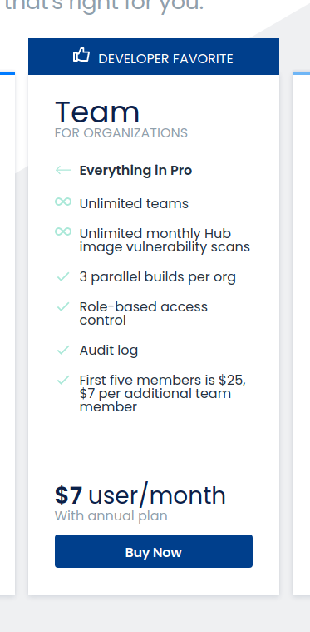Screen dimensions: 310x632
Task: Click the Unlimited teams feature text
Action: [x=134, y=203]
